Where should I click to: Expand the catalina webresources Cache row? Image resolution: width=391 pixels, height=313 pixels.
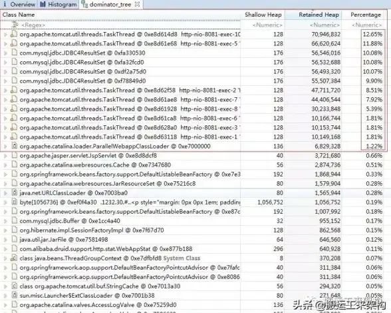[5, 165]
